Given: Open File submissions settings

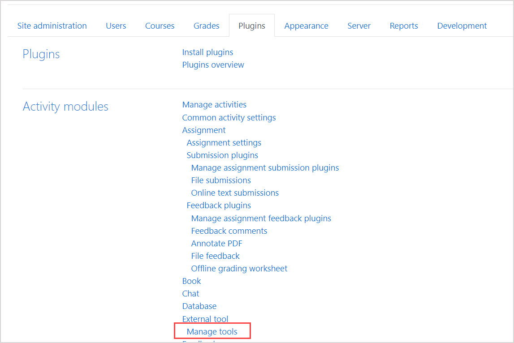Looking at the screenshot, I should [221, 180].
